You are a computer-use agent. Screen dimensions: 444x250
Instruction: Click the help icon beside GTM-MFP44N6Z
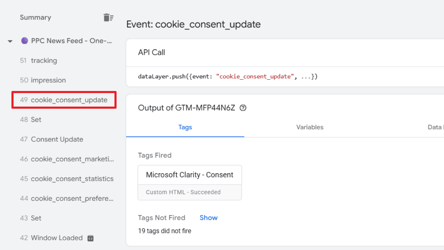click(x=243, y=108)
